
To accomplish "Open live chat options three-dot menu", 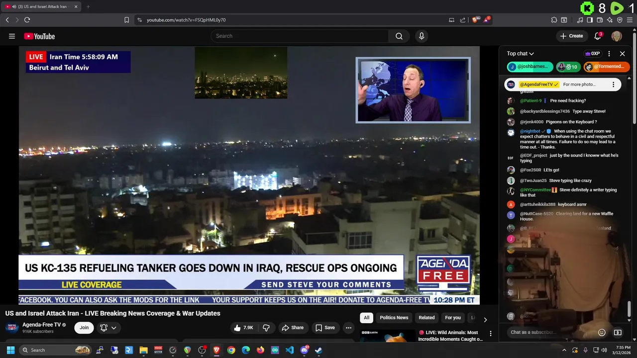I will coord(609,54).
